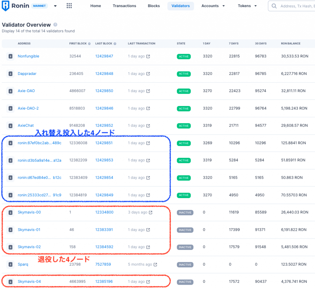The image size is (315, 289).
Task: Click the address book icon beside Dappradar
Action: click(x=10, y=74)
